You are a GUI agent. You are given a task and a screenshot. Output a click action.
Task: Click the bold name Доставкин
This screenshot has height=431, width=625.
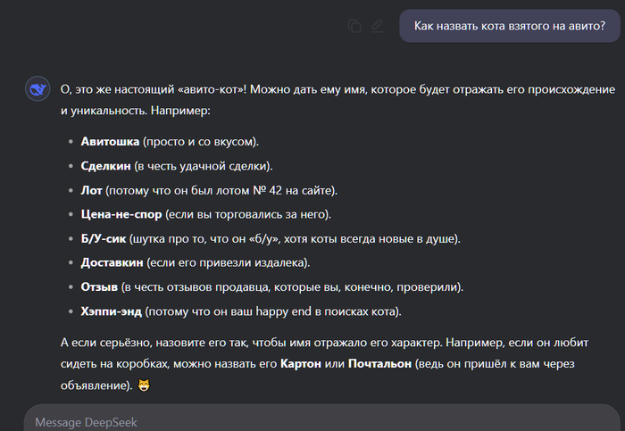tap(112, 263)
